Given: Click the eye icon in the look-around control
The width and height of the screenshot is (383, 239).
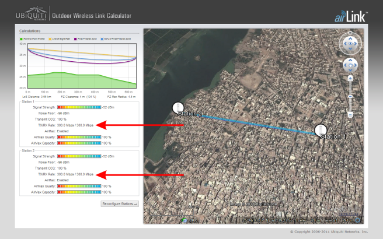Looking at the screenshot, I should point(350,43).
